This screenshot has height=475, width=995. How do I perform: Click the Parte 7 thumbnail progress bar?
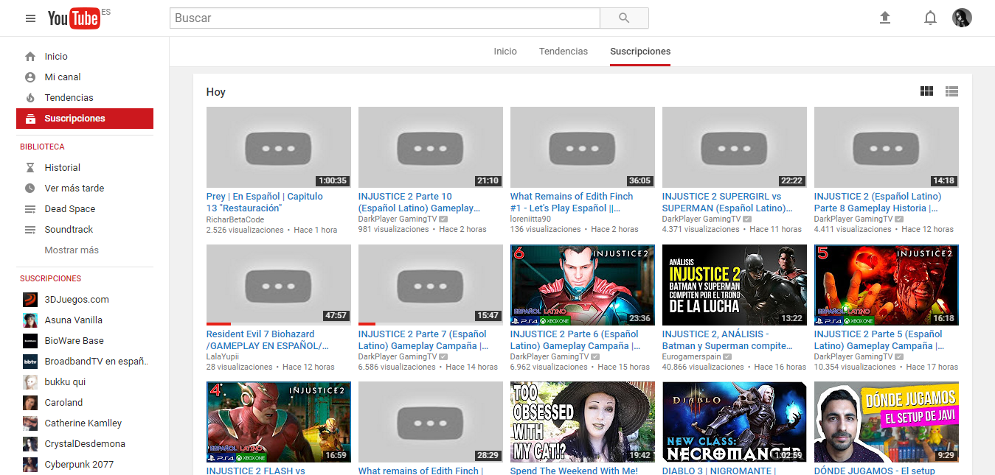[431, 324]
